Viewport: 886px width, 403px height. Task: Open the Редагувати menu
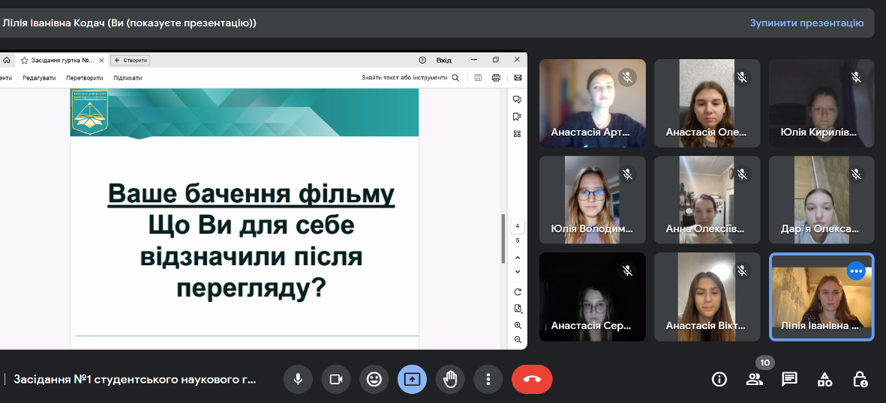click(x=39, y=78)
